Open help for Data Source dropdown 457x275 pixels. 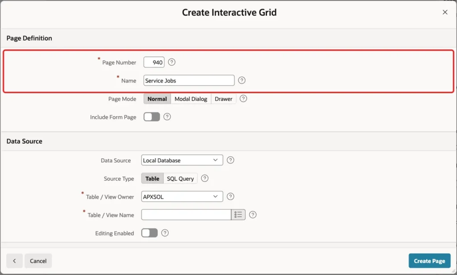[x=230, y=160]
